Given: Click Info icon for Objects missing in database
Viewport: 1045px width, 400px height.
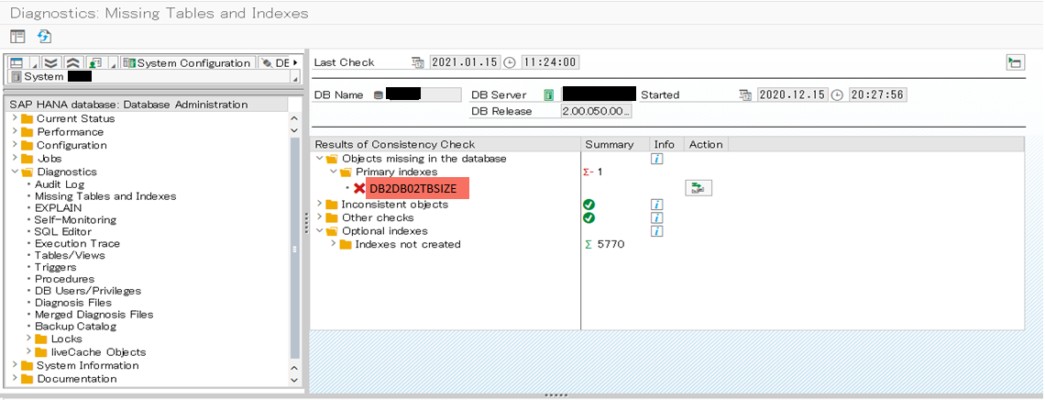Looking at the screenshot, I should pos(657,159).
